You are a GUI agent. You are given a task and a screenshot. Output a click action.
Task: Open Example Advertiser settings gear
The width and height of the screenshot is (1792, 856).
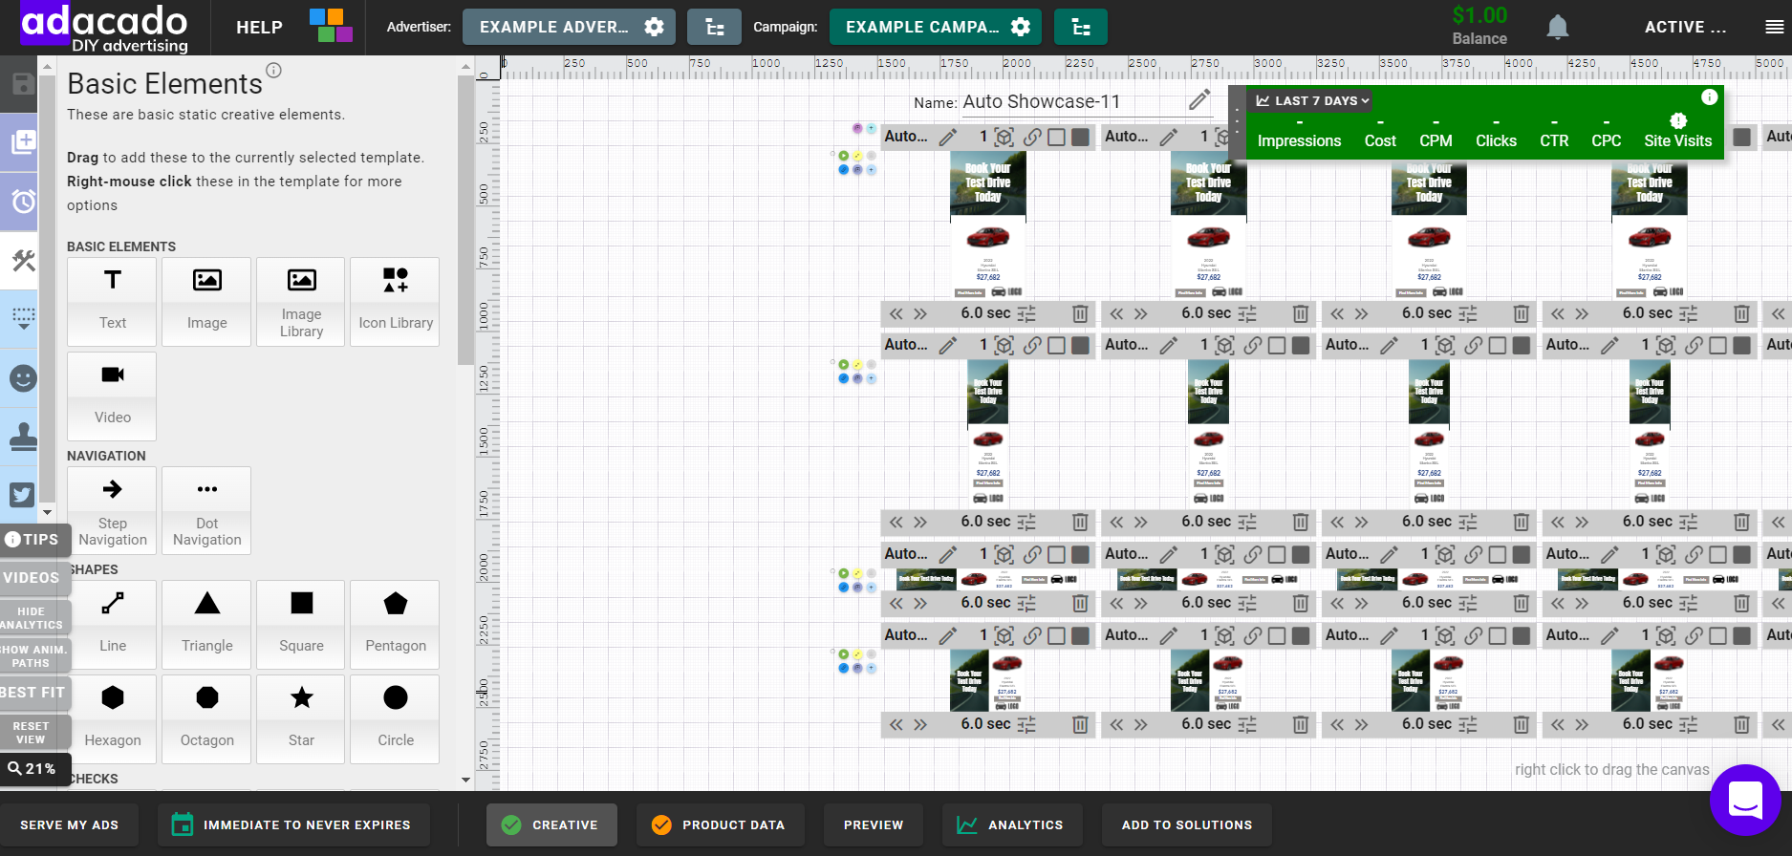655,27
